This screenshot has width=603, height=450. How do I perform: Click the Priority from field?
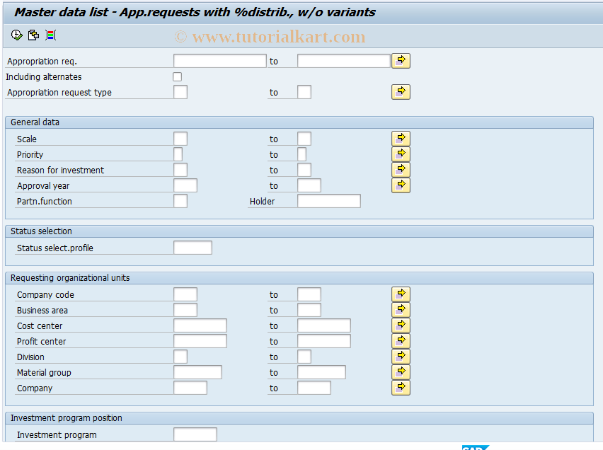(178, 154)
